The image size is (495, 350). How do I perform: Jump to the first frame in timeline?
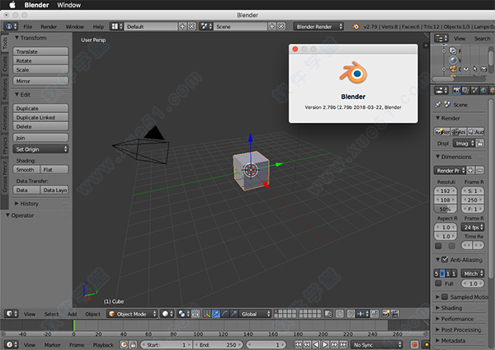click(298, 344)
